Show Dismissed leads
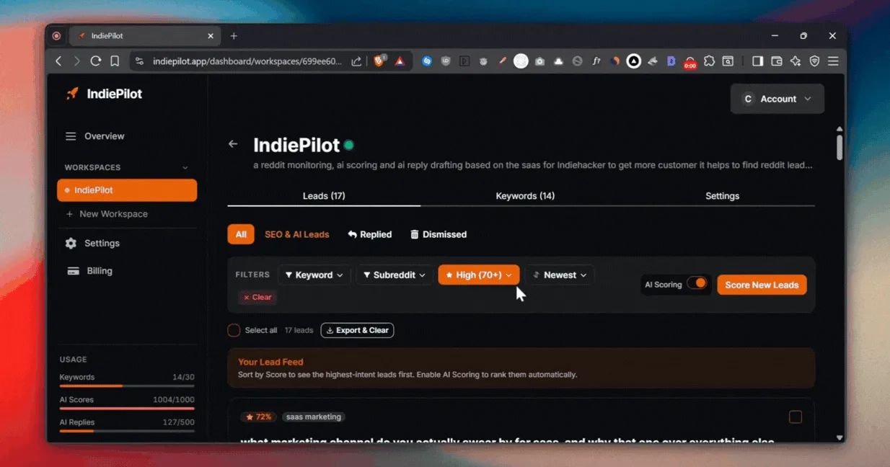 point(439,234)
